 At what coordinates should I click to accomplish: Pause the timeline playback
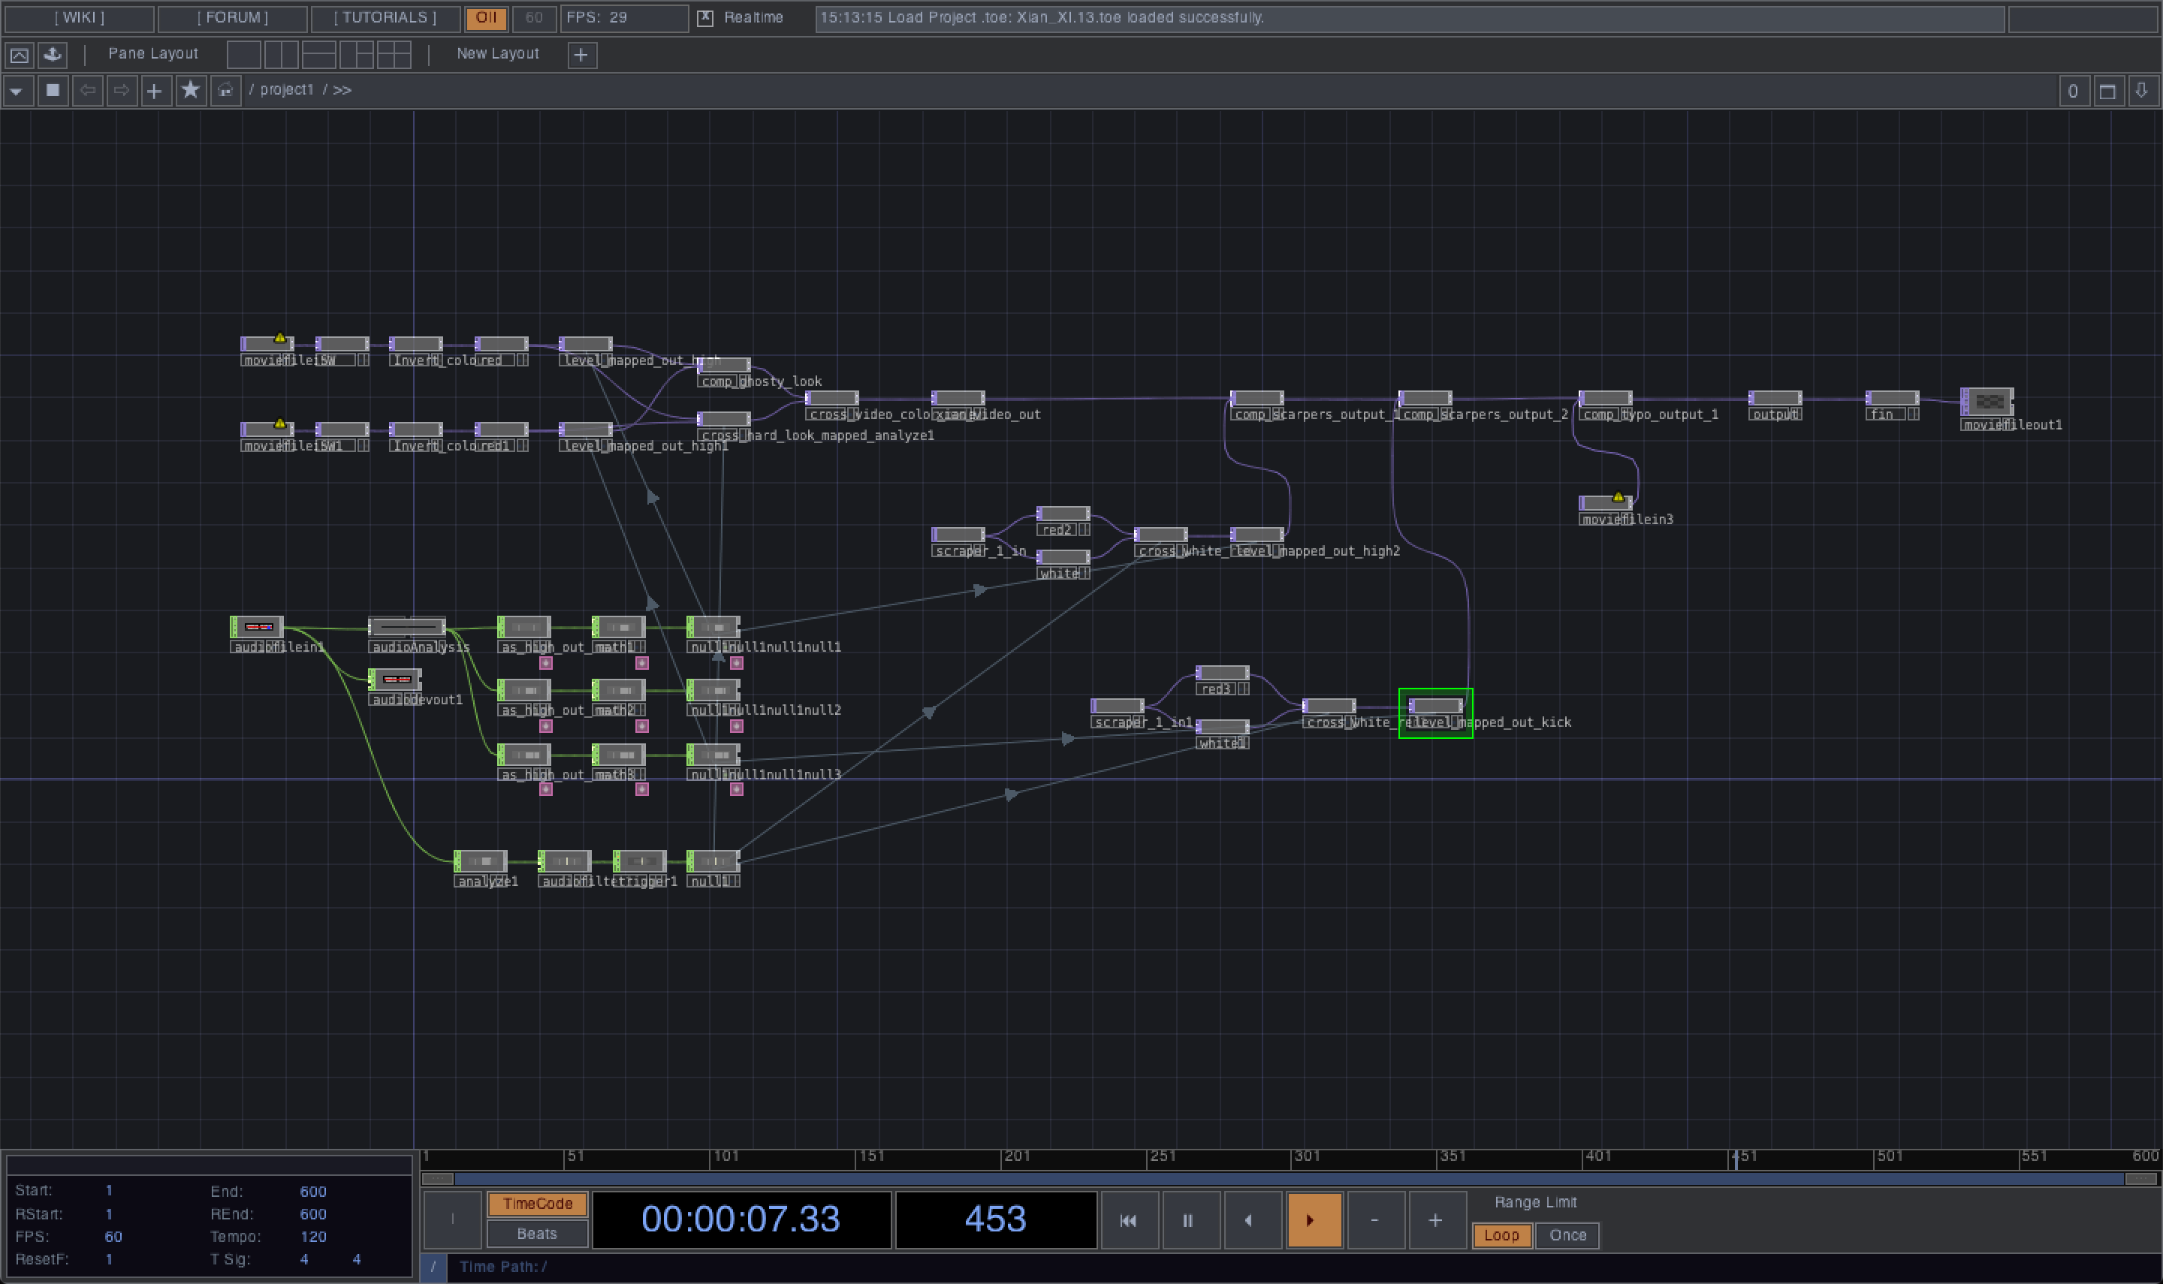coord(1190,1220)
